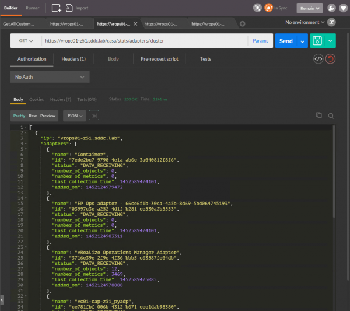Switch to the Builder tab

10,8
